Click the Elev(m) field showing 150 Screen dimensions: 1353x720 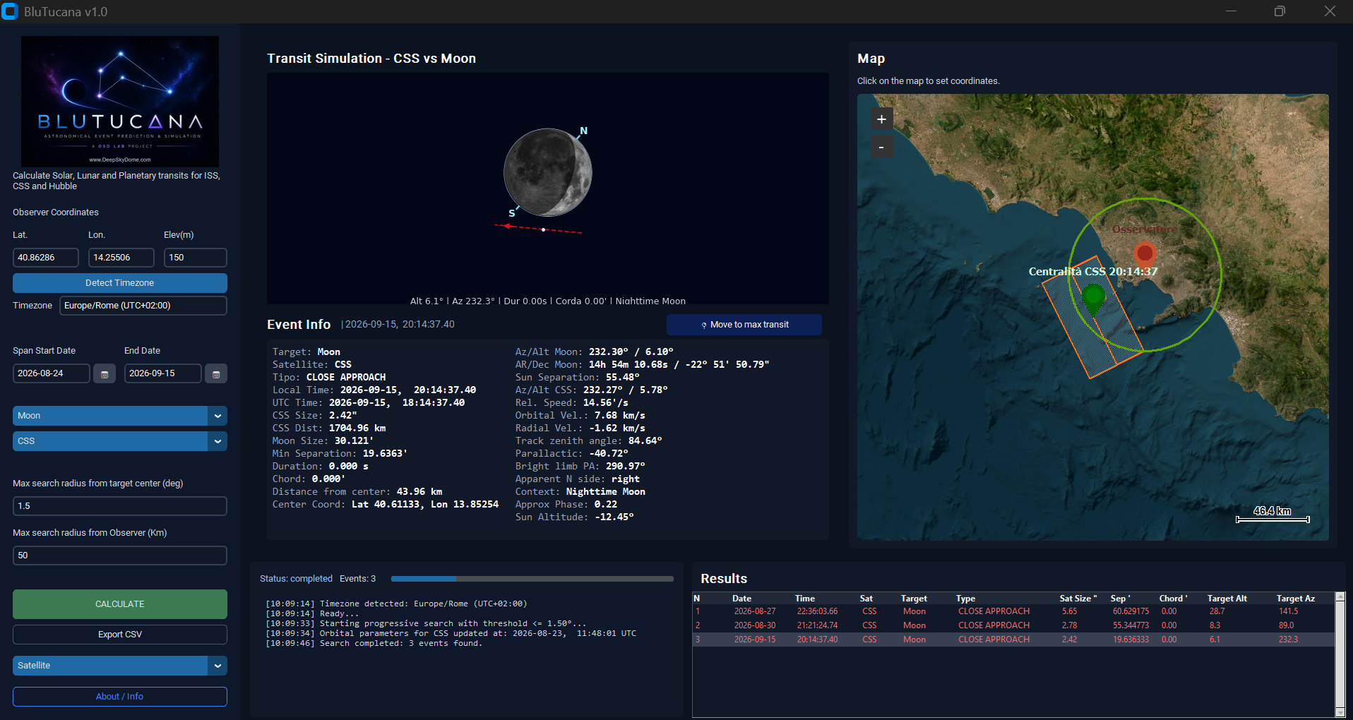point(196,258)
